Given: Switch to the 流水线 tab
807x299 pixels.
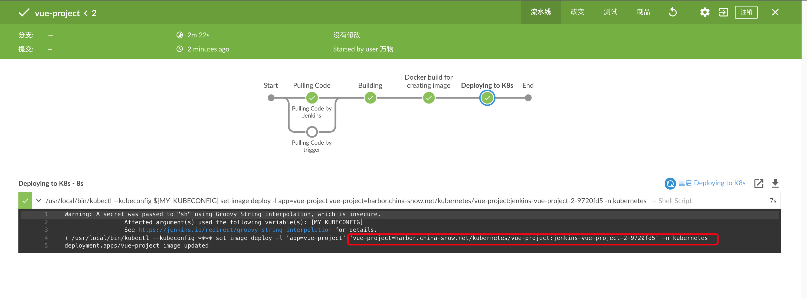Looking at the screenshot, I should coord(540,12).
